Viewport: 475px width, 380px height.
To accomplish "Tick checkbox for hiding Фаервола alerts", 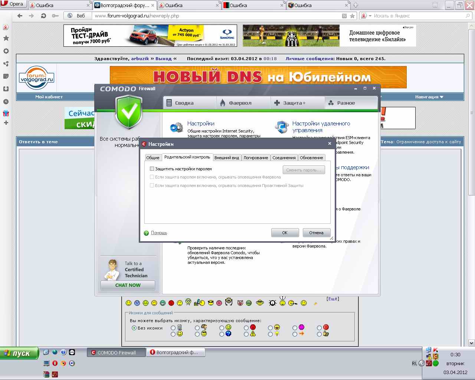I will click(x=152, y=177).
